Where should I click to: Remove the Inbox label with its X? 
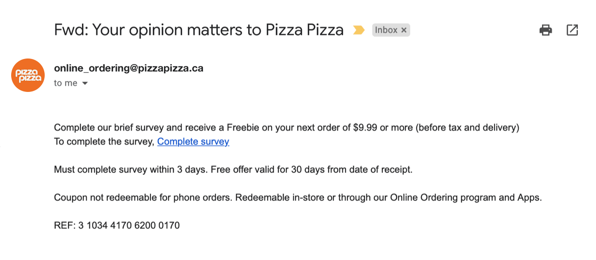coord(404,30)
